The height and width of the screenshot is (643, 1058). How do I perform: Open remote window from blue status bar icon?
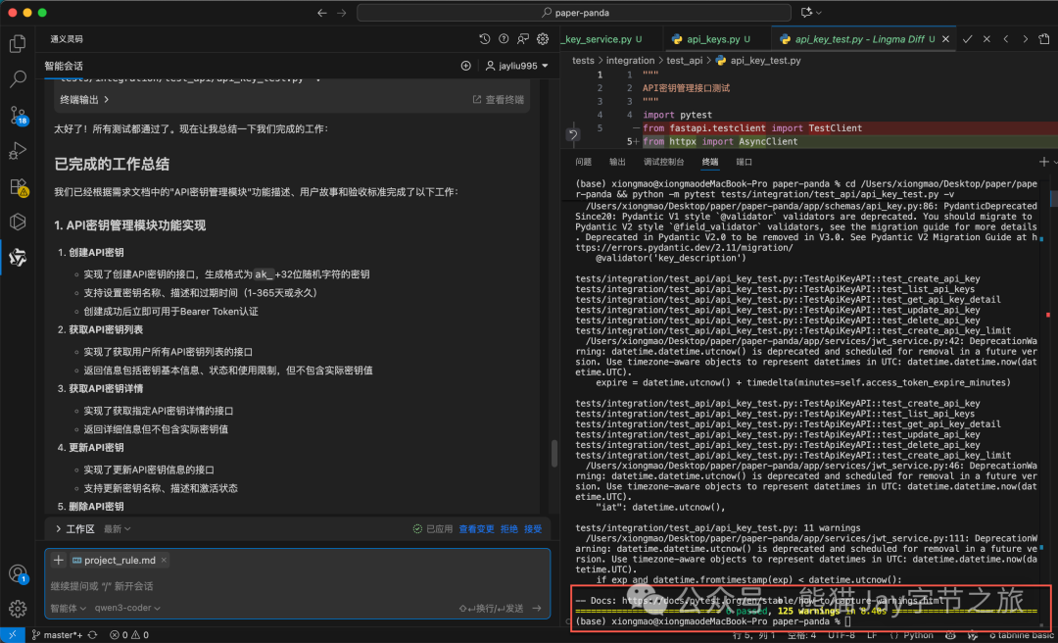tap(12, 635)
